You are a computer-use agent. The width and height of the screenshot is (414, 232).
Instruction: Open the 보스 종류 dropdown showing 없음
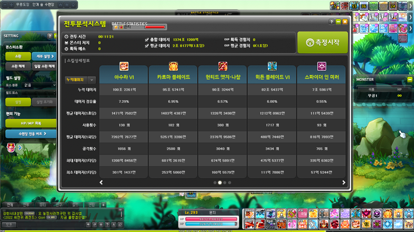(x=40, y=85)
